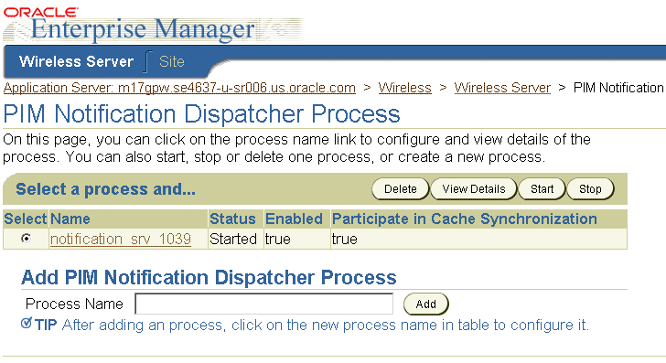Select the notification_srv_1039 radio button

[x=26, y=239]
